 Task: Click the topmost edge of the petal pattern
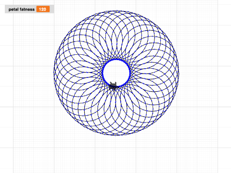click(x=116, y=11)
